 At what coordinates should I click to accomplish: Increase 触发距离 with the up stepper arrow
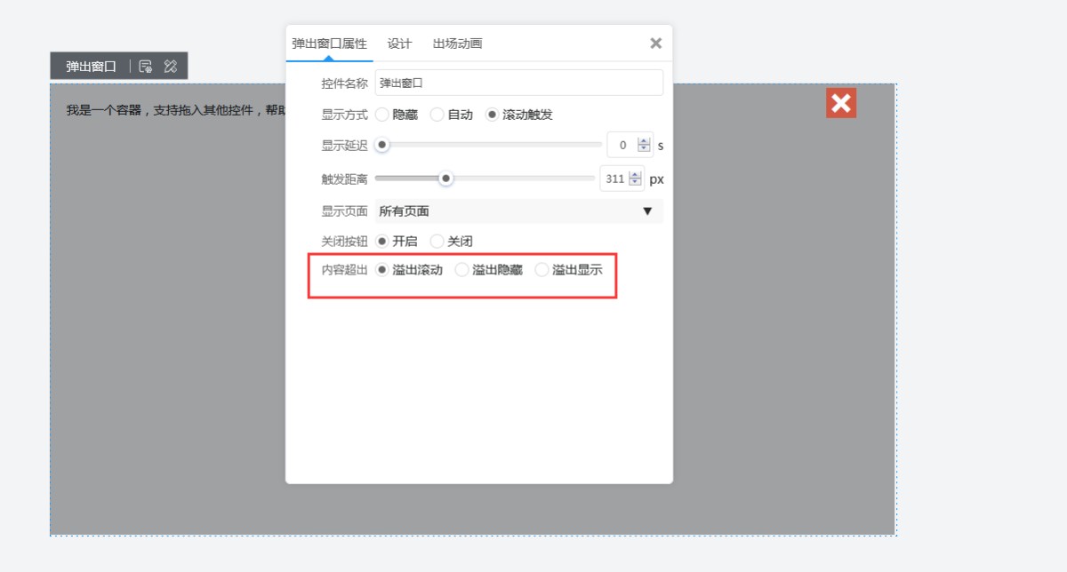pos(635,175)
